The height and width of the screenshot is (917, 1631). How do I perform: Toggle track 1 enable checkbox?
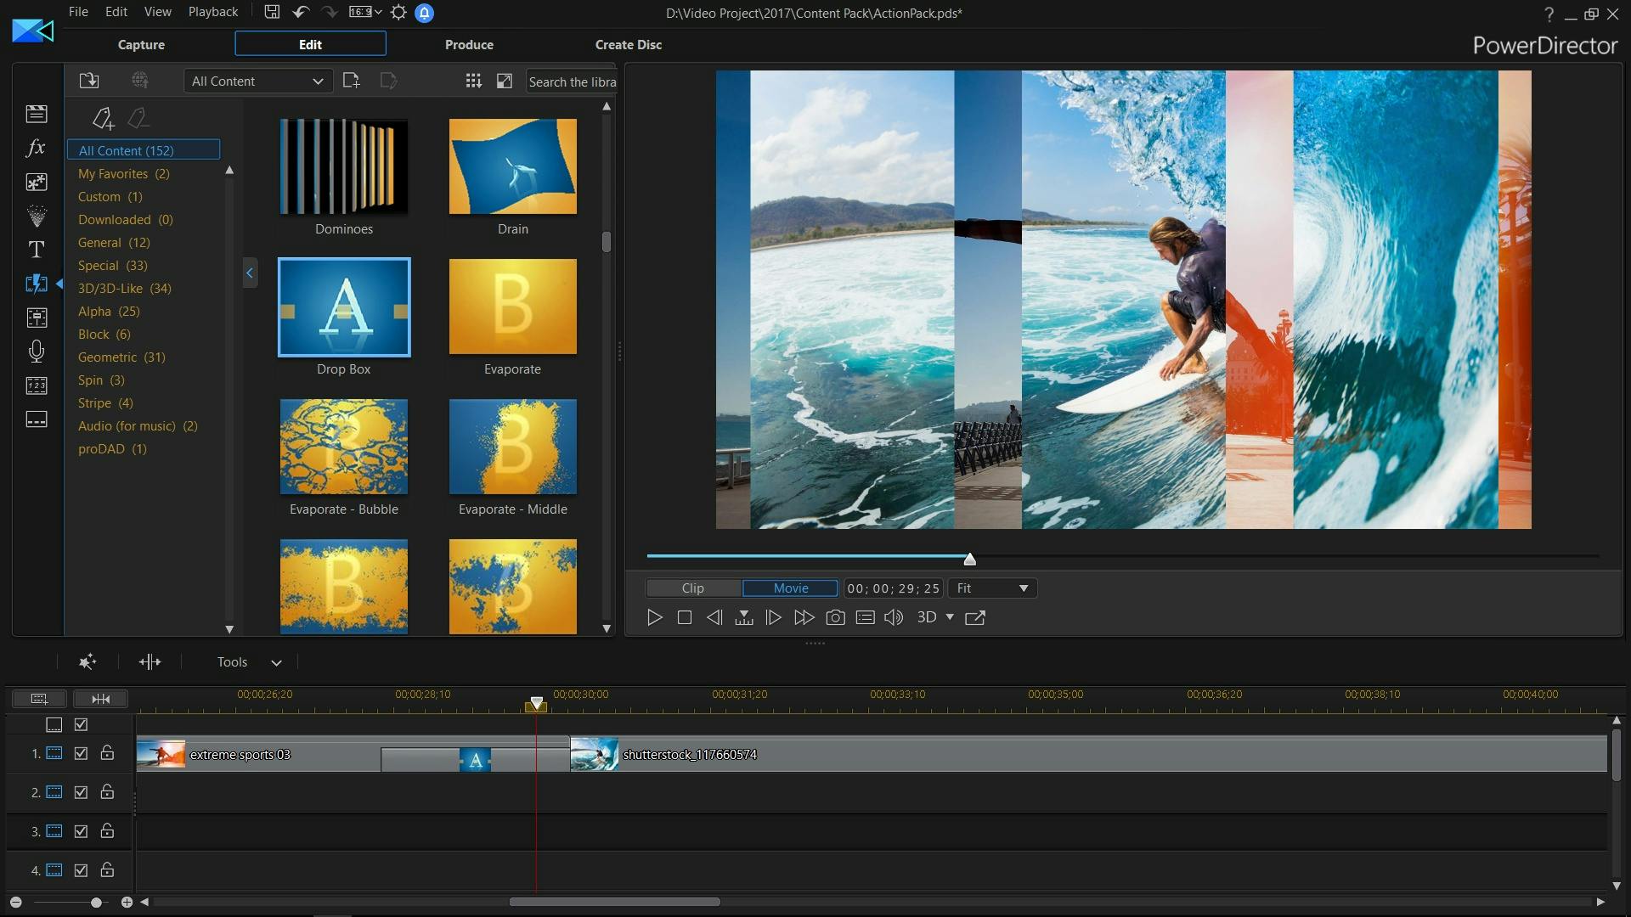click(82, 753)
